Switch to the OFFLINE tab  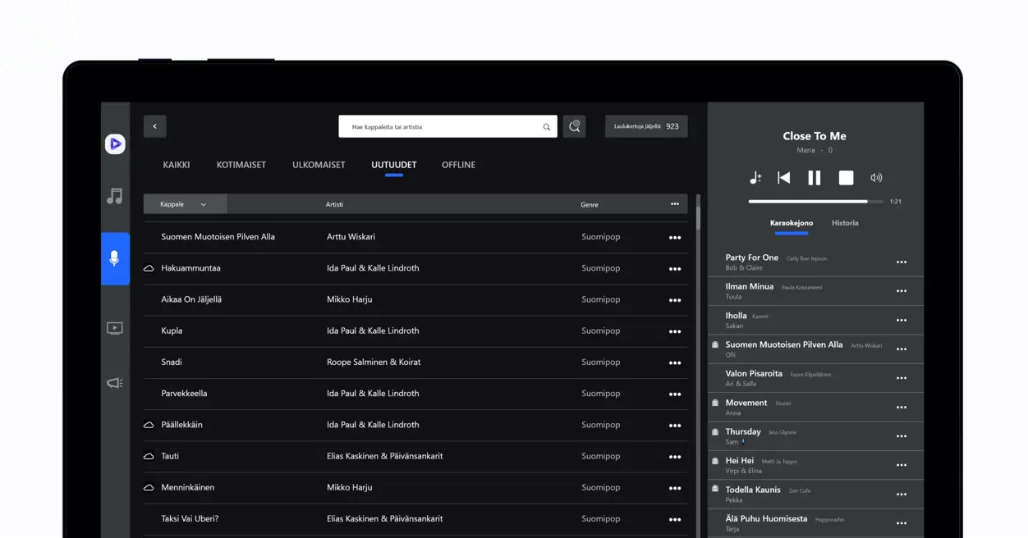[458, 165]
